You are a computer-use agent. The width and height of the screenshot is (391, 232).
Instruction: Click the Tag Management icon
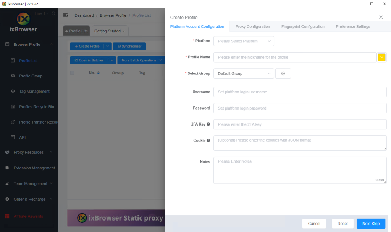click(x=13, y=91)
